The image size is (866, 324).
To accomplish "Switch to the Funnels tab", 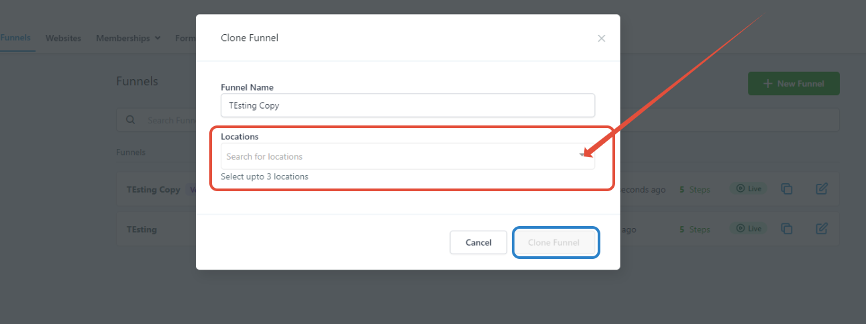I will click(15, 38).
